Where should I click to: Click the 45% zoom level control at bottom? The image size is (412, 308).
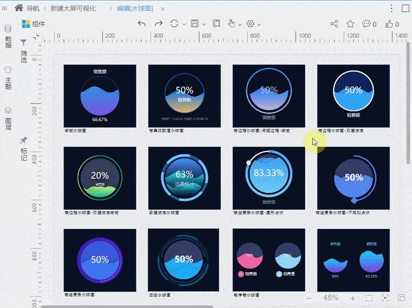(x=330, y=297)
